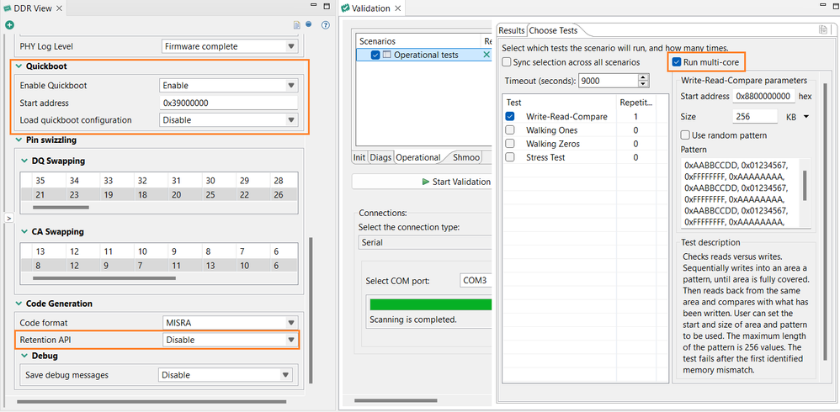
Task: Click the copy icon beside the Choose Tests tab
Action: [823, 30]
